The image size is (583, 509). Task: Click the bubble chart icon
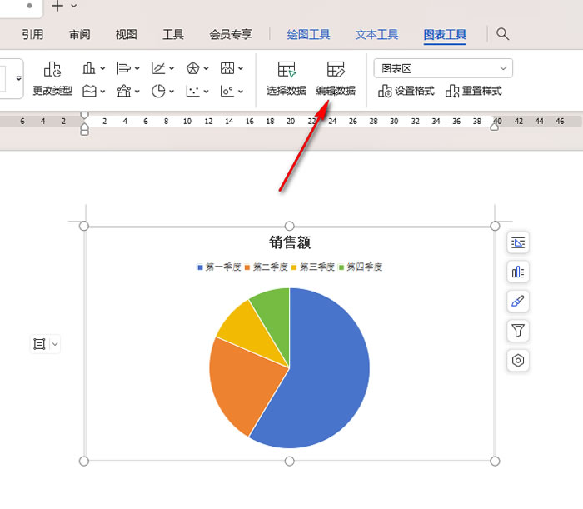(227, 91)
